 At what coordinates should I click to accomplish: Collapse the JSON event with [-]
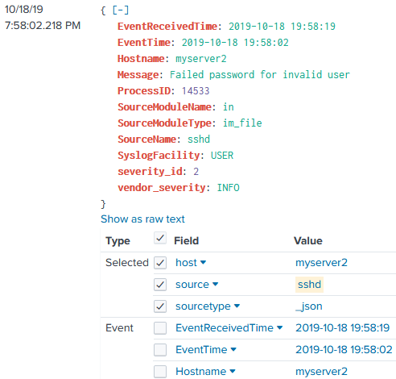tap(121, 10)
